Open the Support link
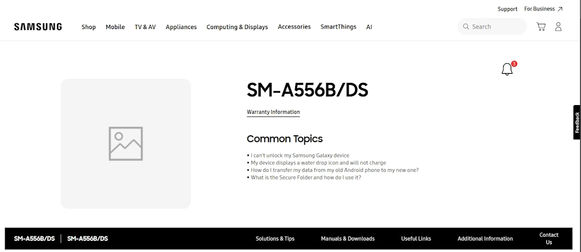Viewport: 581px width, 252px height. click(x=507, y=9)
